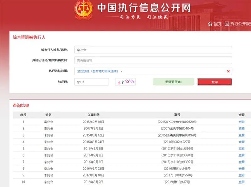
Task: Open 查看 link for case (2016)京0108执9393号
Action: (x=242, y=148)
